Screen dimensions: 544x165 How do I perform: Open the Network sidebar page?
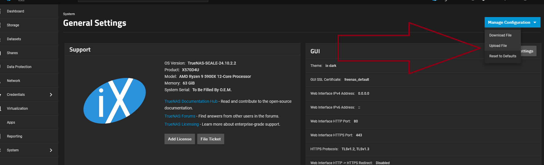pyautogui.click(x=29, y=81)
